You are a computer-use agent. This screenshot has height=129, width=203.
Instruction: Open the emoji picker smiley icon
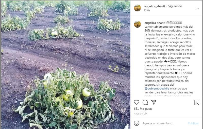click(137, 123)
